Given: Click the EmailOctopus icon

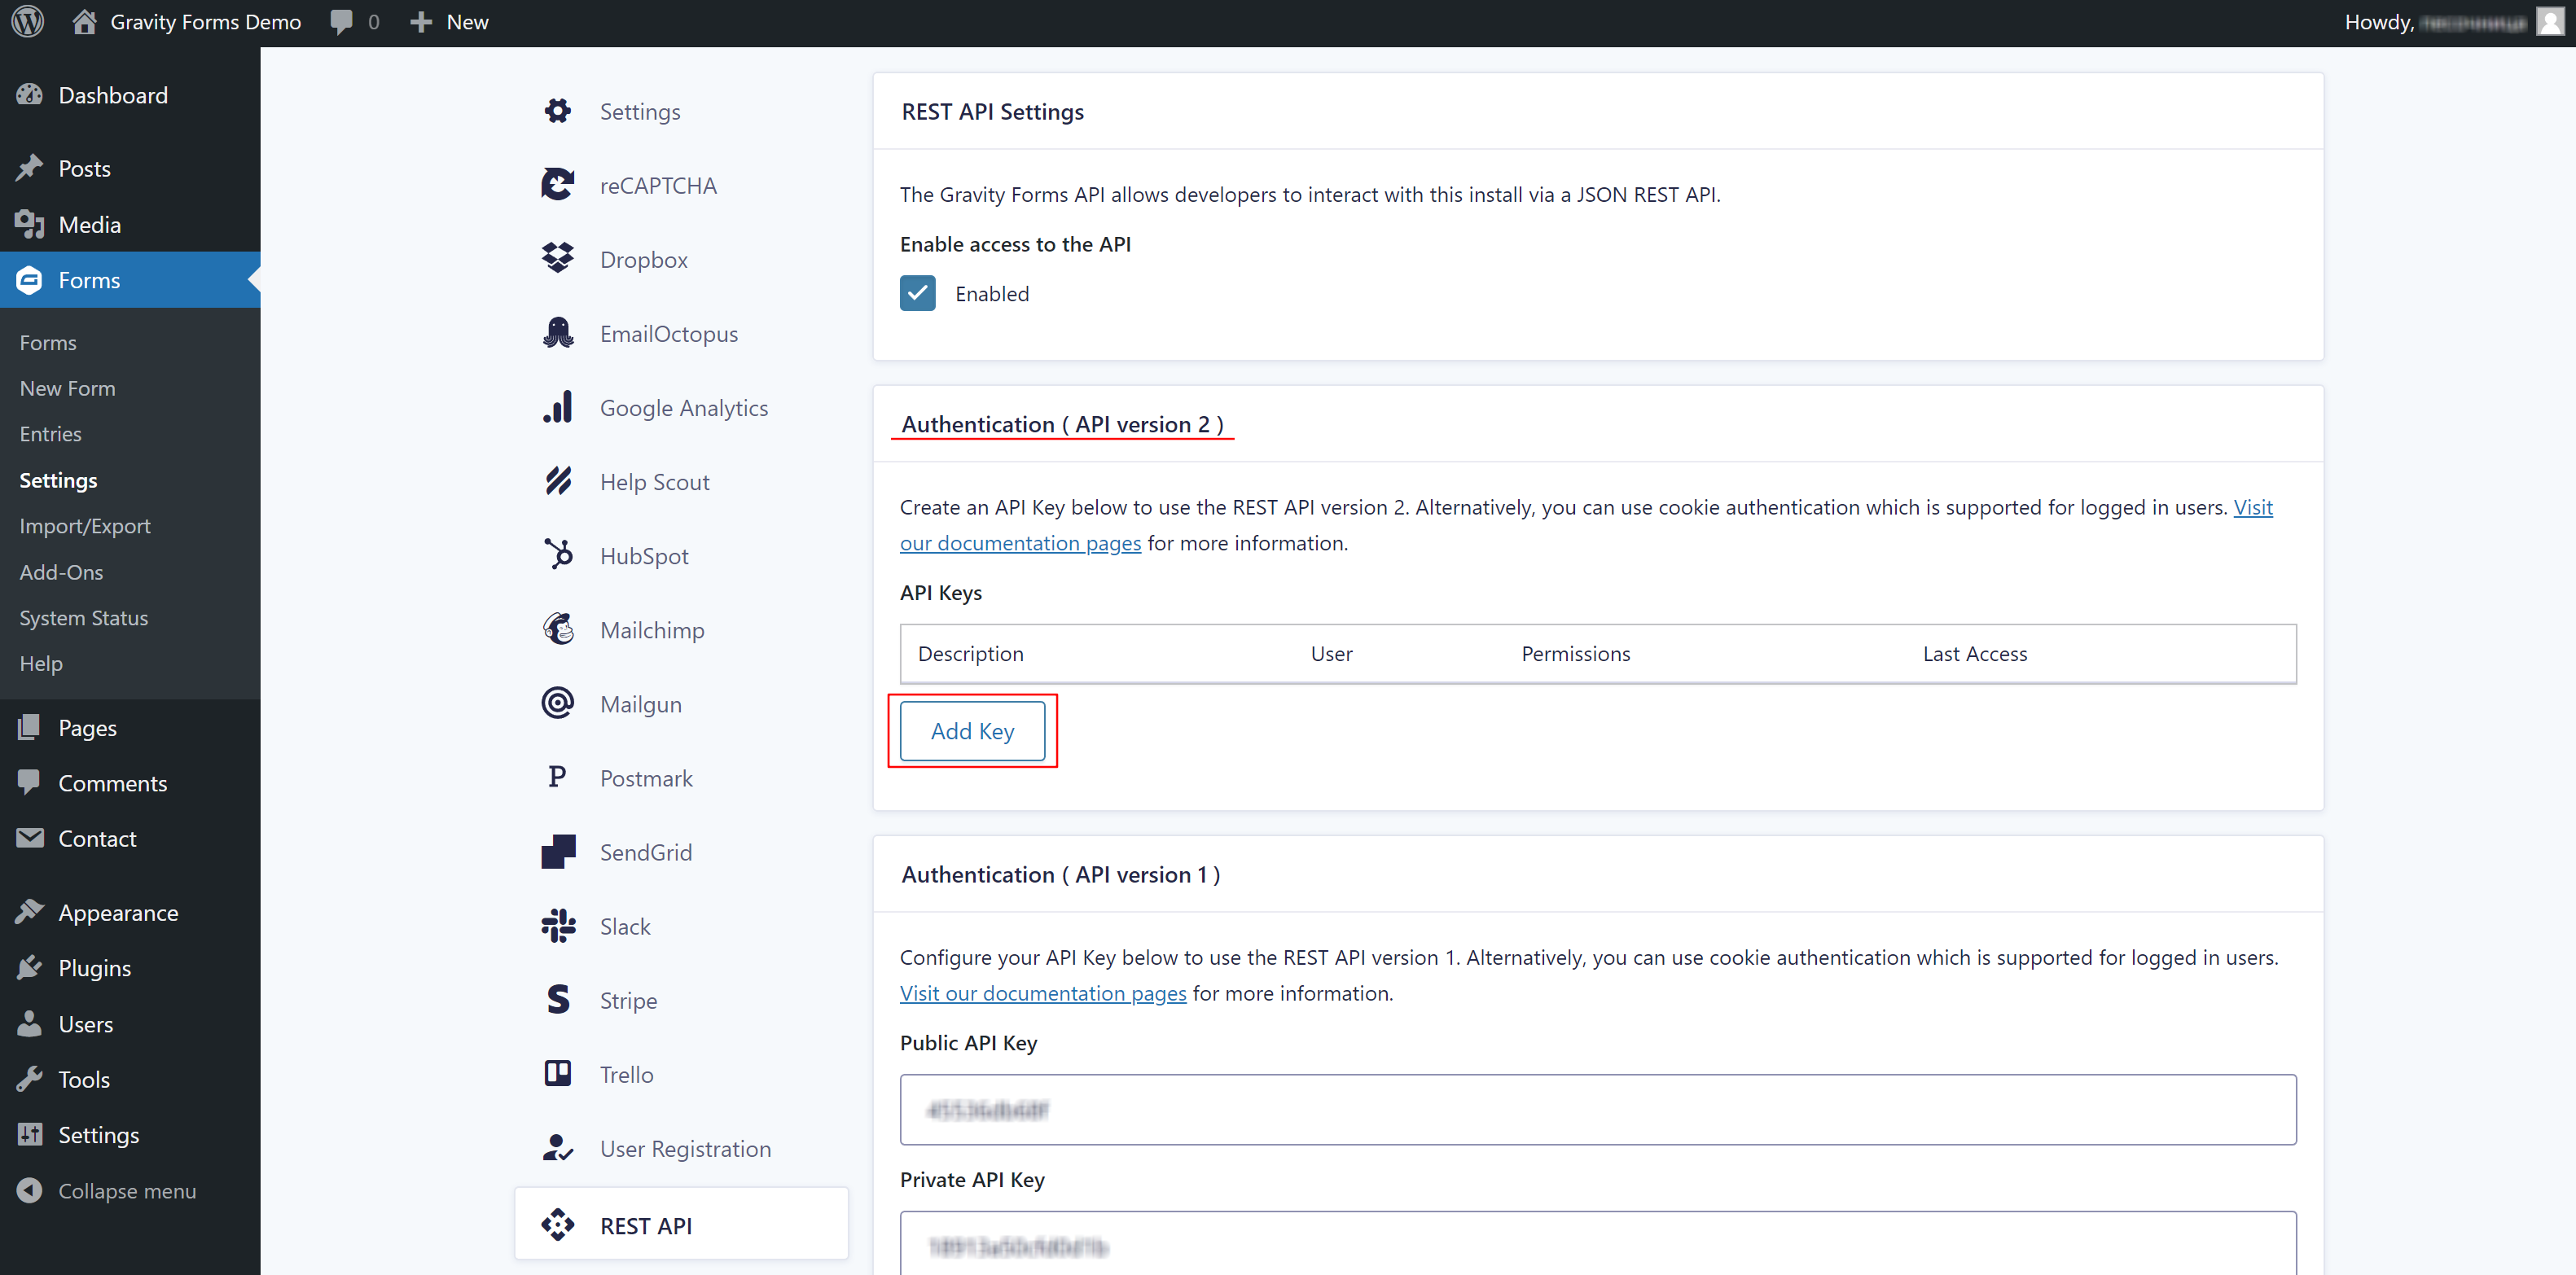Looking at the screenshot, I should click(558, 333).
